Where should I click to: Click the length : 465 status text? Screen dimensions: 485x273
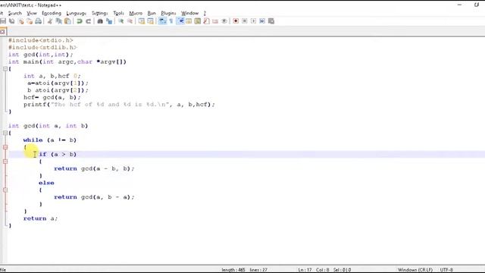pos(233,270)
